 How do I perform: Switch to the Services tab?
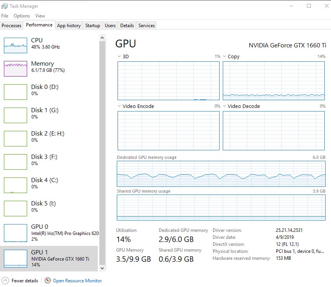[x=147, y=26]
